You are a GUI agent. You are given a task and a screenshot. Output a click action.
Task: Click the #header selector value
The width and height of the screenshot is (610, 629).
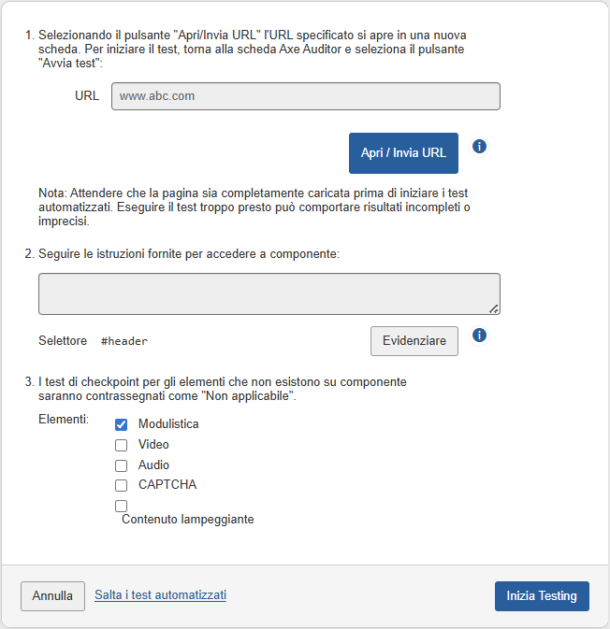click(x=124, y=341)
